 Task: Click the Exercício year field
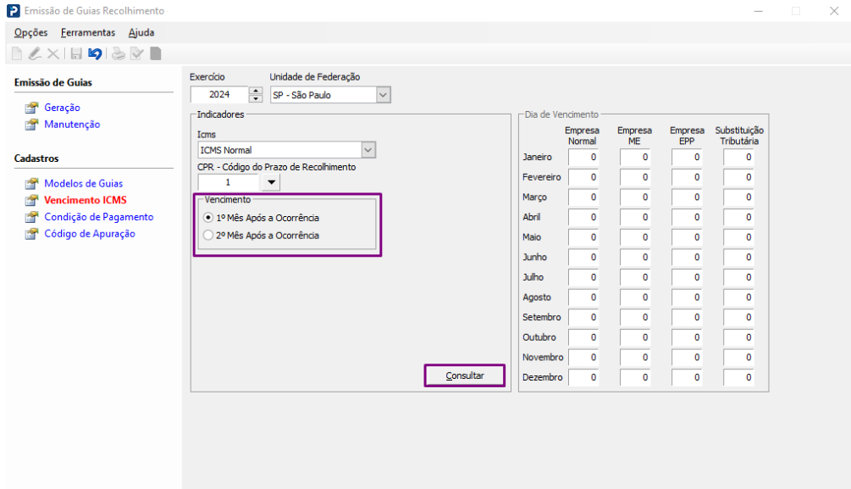tap(219, 95)
